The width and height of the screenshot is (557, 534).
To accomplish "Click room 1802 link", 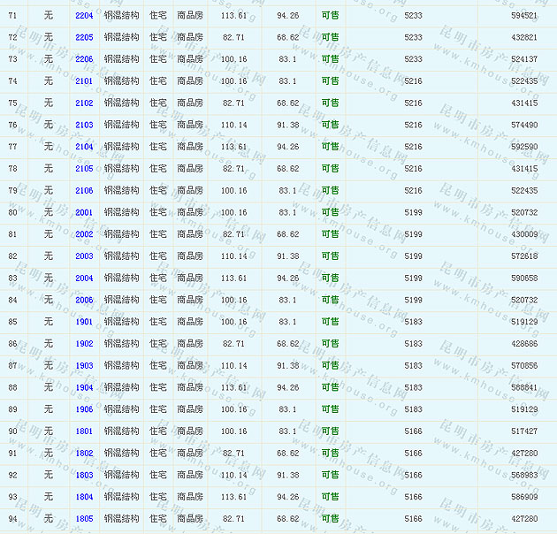I will click(x=84, y=454).
